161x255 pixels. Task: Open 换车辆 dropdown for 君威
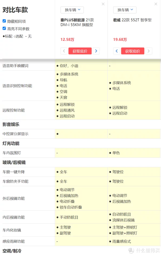(125, 10)
